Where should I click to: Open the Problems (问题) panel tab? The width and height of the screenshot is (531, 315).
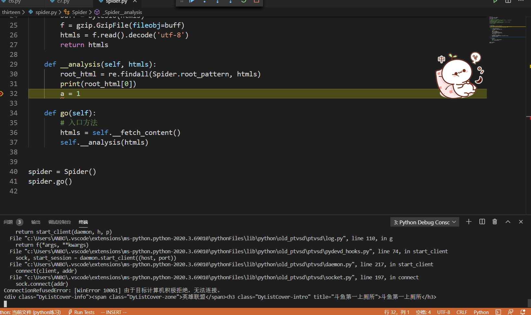(8, 222)
